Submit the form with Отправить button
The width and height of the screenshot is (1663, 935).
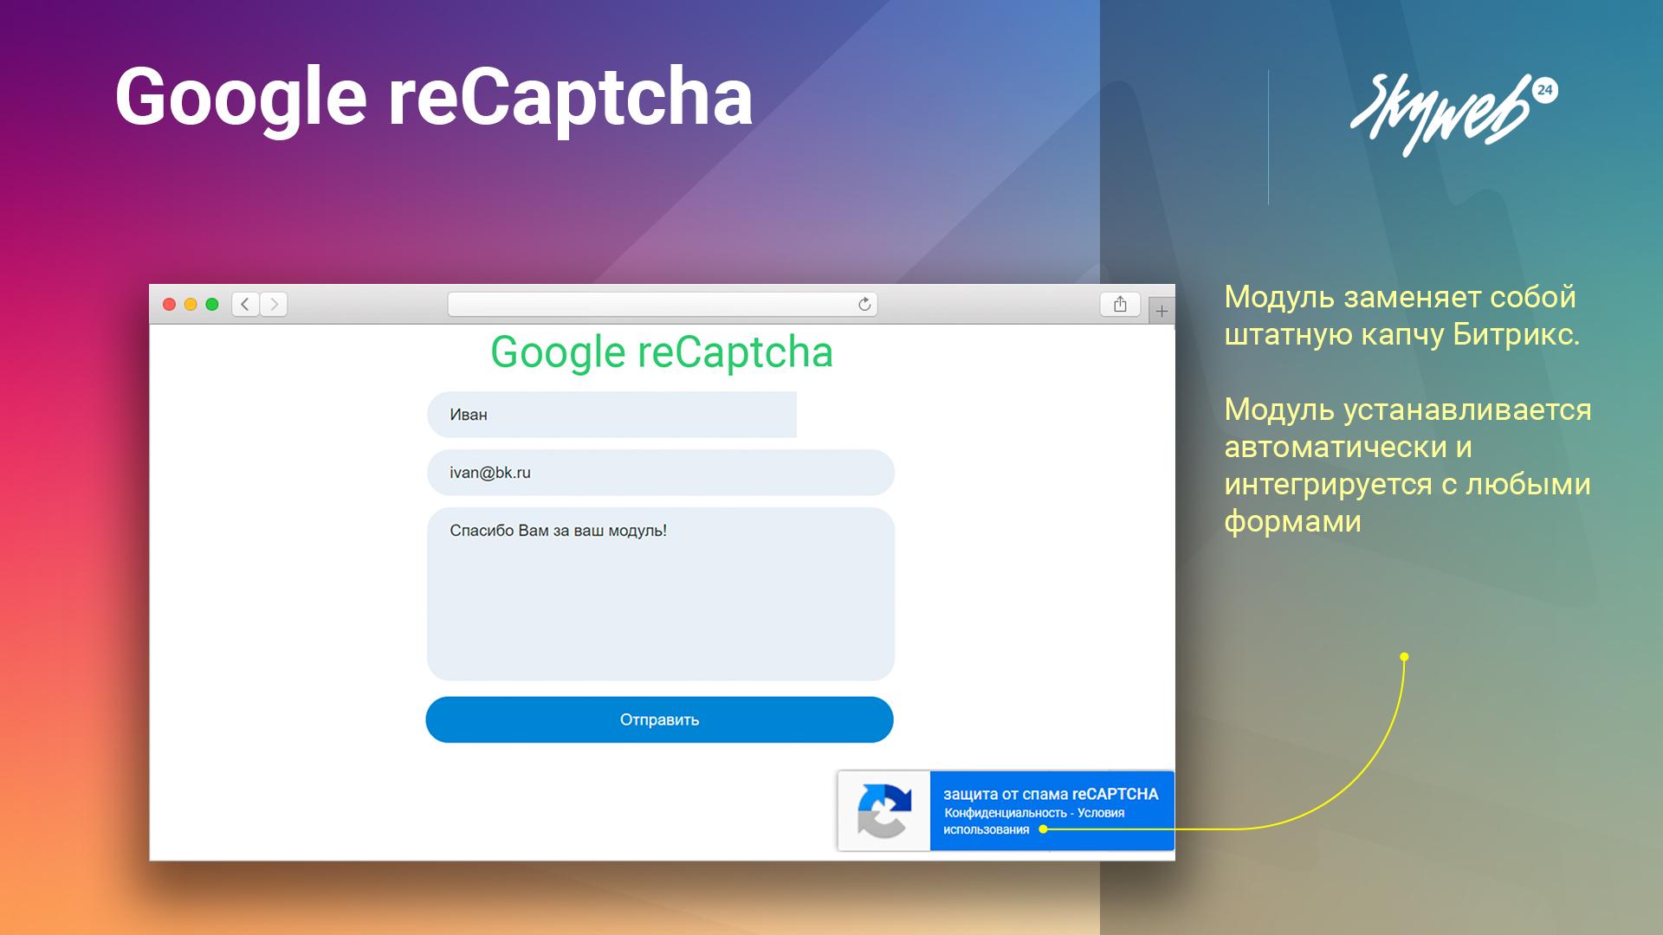[x=659, y=719]
